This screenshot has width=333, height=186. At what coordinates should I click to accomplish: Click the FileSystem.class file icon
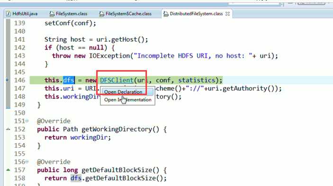coord(52,14)
